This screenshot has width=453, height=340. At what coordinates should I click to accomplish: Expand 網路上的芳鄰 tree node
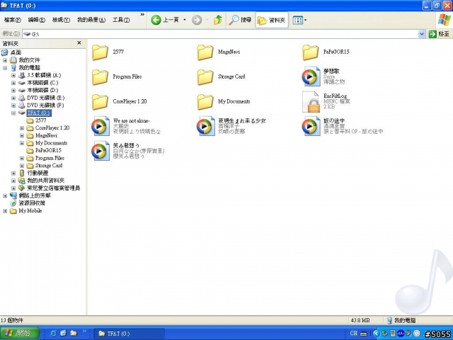tap(5, 195)
